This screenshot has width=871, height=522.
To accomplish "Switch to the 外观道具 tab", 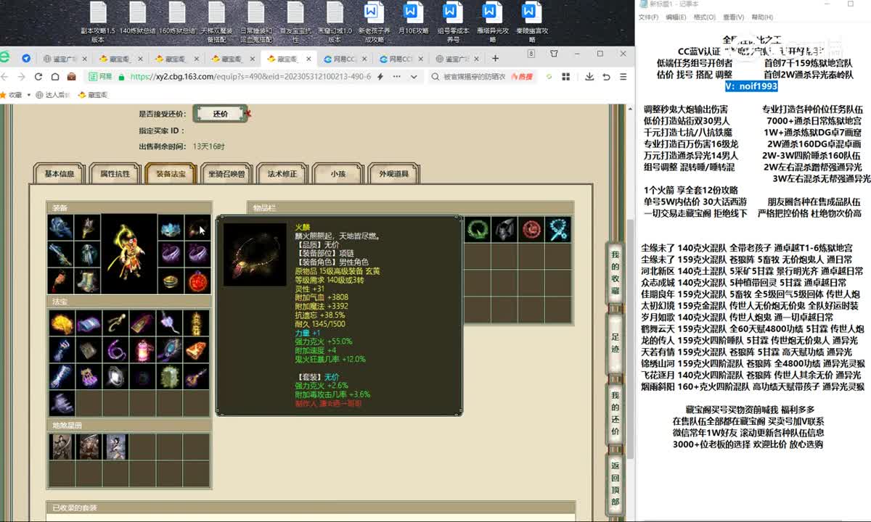I will (393, 174).
